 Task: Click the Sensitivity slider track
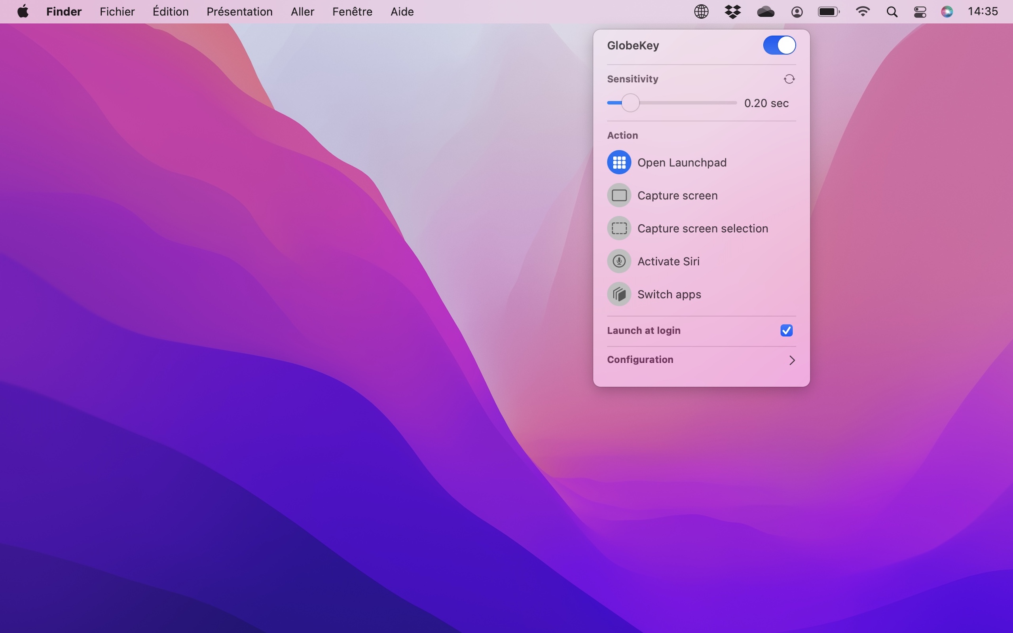687,103
